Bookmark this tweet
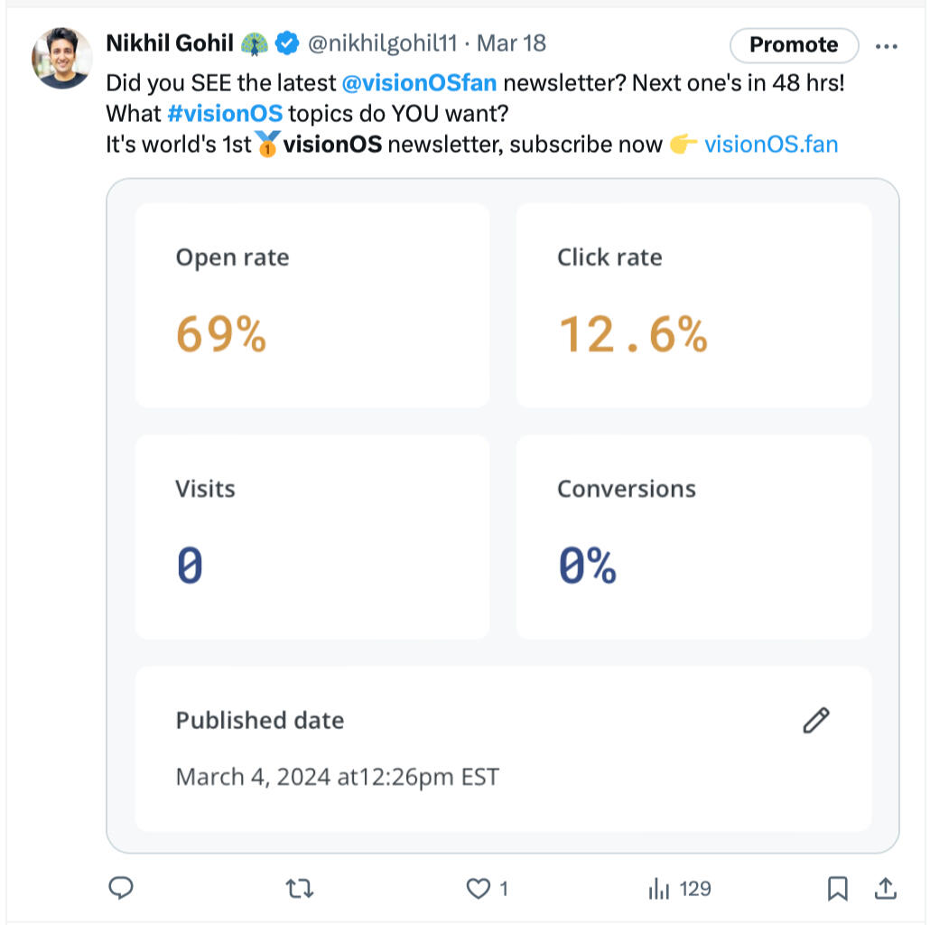The width and height of the screenshot is (930, 925). pyautogui.click(x=838, y=889)
